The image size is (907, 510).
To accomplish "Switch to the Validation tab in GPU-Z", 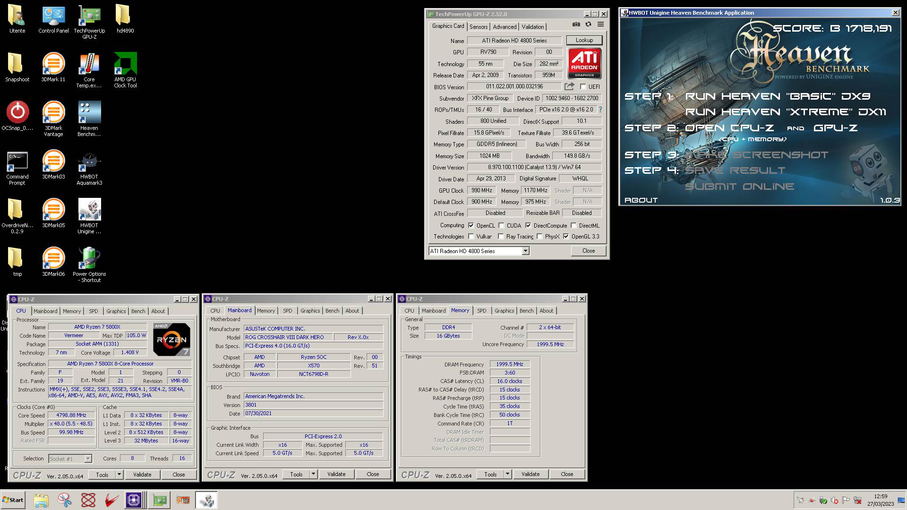I will click(533, 27).
